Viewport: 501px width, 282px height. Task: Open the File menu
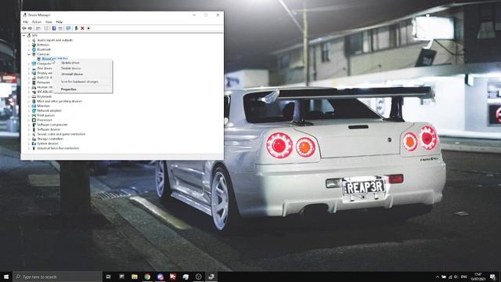click(x=26, y=22)
